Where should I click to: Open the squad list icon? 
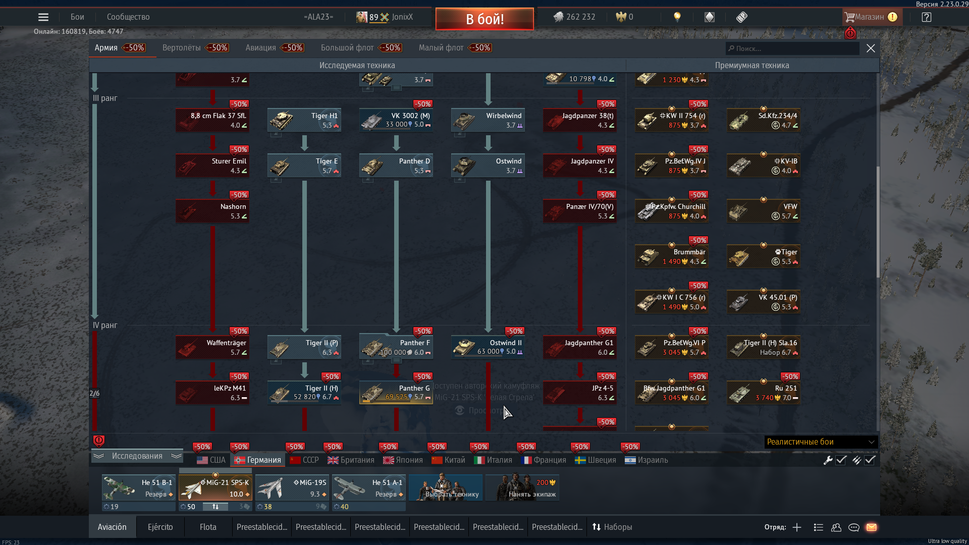coord(819,527)
